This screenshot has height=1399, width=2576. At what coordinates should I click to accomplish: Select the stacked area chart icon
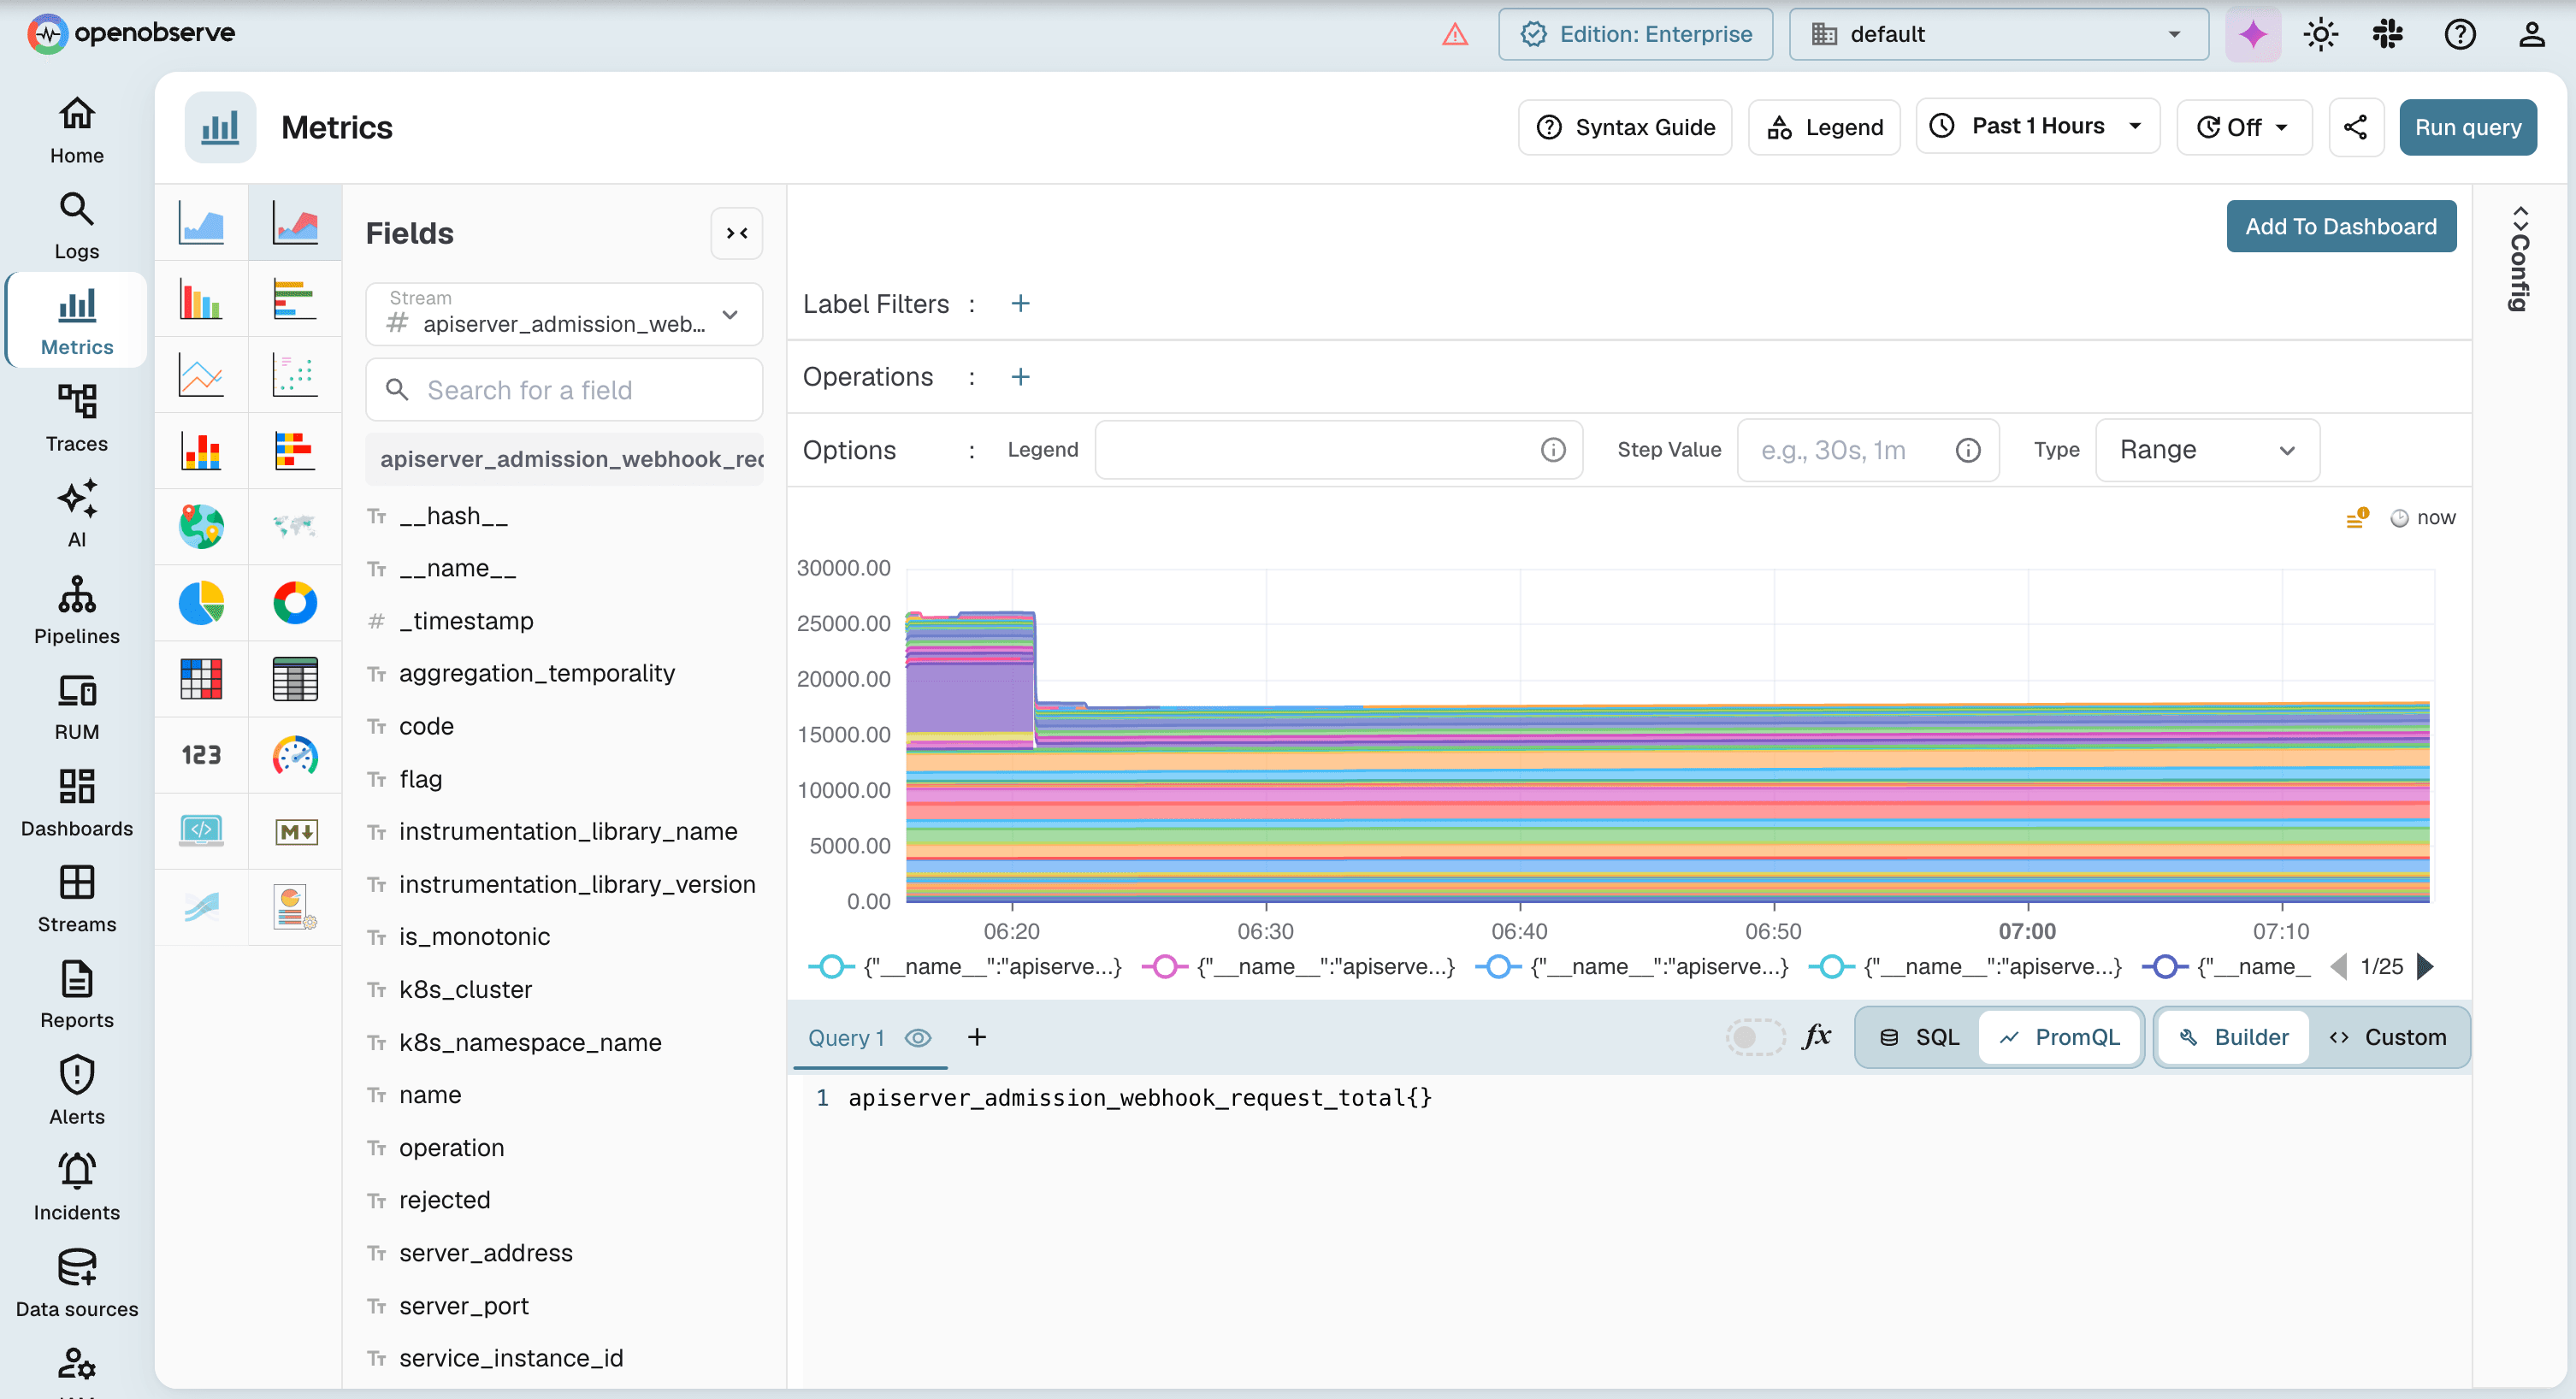click(295, 222)
